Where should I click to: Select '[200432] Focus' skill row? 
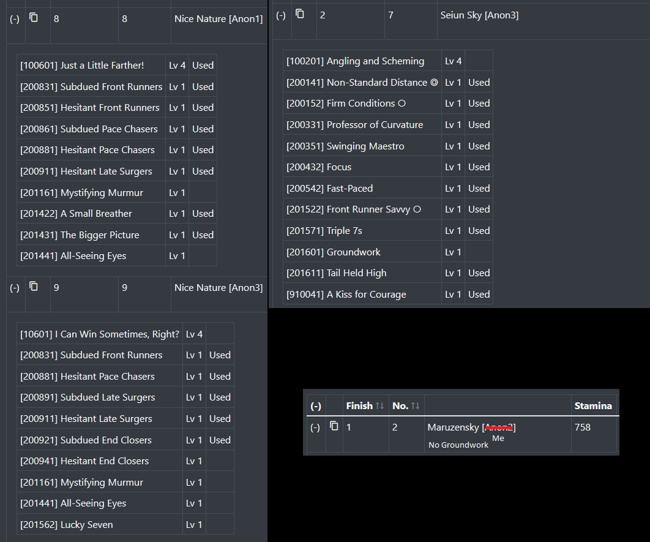tap(388, 167)
